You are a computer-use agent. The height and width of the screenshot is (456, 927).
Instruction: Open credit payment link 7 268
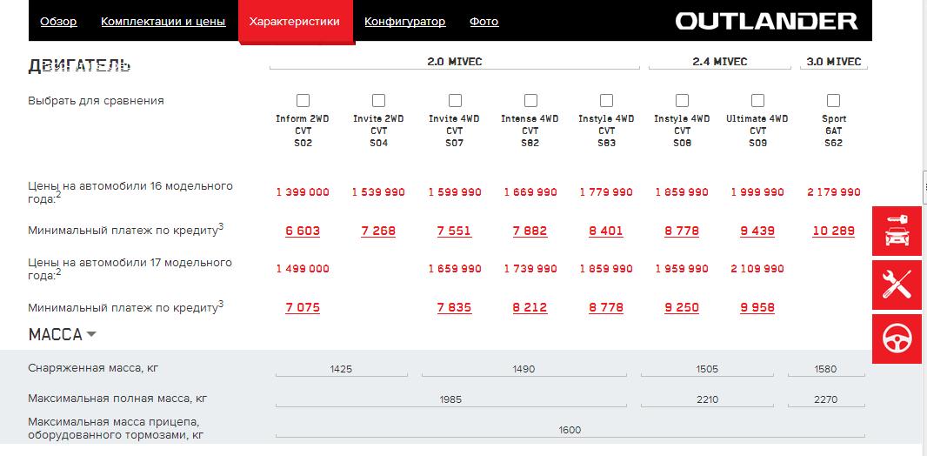tap(378, 231)
